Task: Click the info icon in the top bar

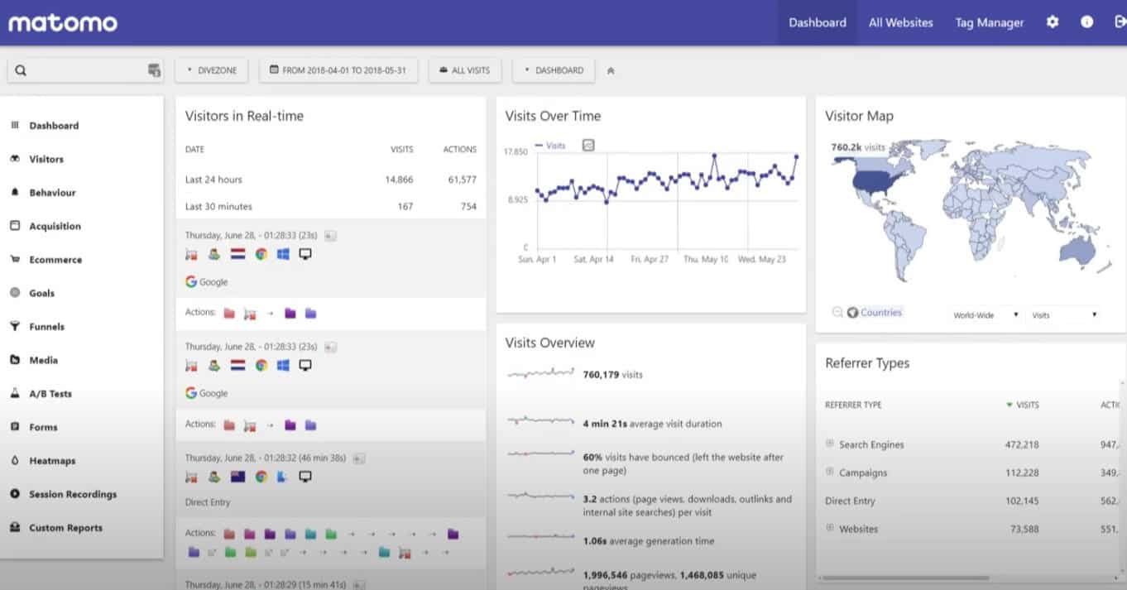Action: point(1087,22)
